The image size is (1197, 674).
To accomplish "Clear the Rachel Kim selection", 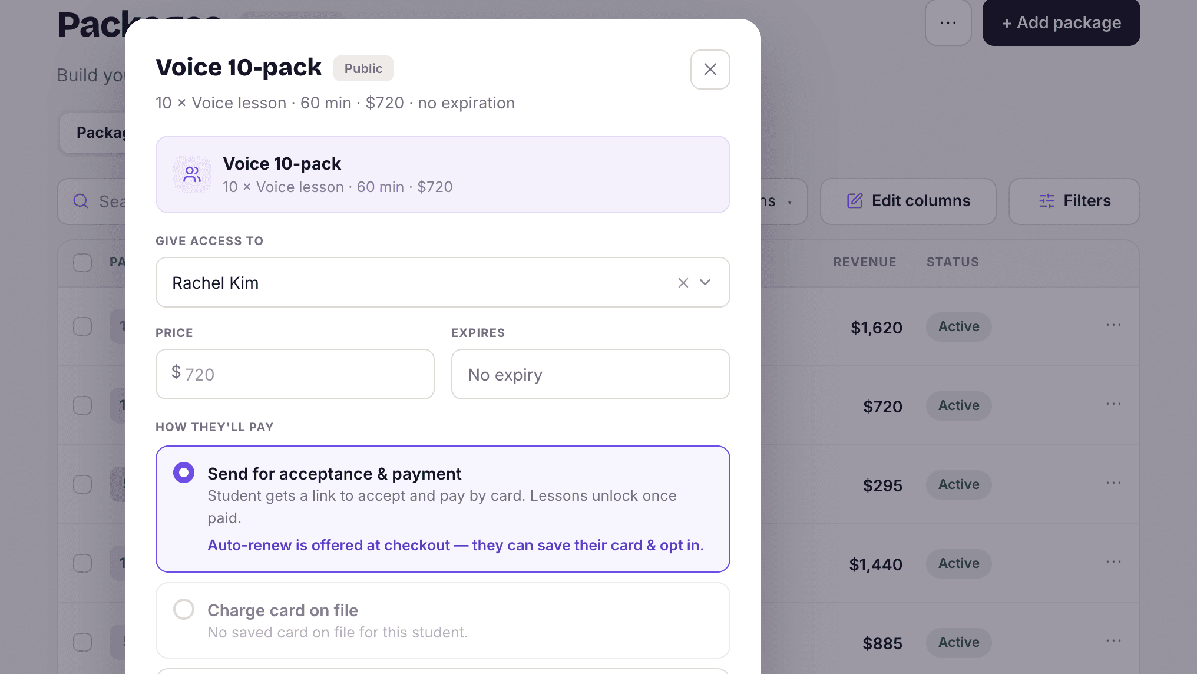I will tap(683, 283).
